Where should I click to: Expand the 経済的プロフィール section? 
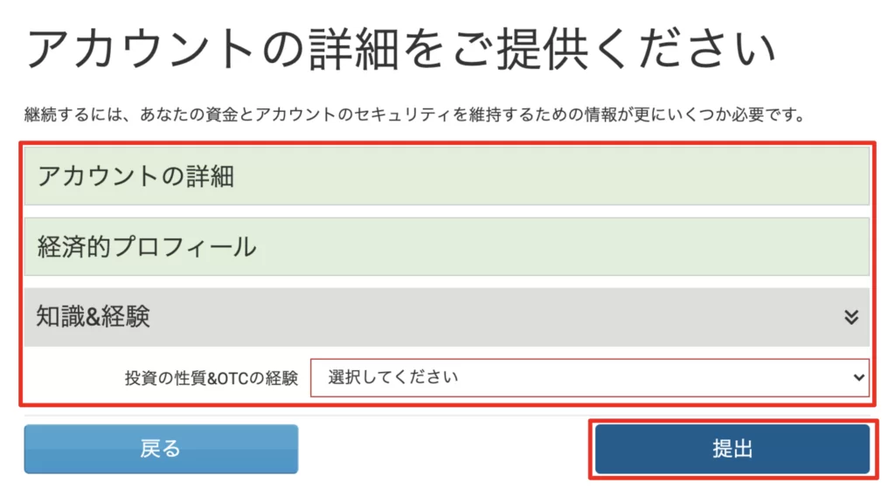tap(447, 246)
